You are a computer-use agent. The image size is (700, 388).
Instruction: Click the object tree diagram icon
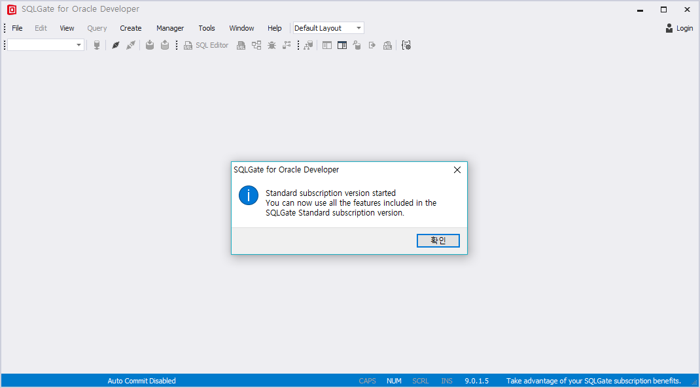[256, 45]
